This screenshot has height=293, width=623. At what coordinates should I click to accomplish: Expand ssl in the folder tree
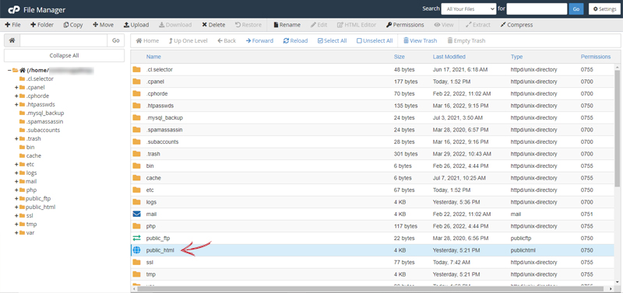pos(16,216)
